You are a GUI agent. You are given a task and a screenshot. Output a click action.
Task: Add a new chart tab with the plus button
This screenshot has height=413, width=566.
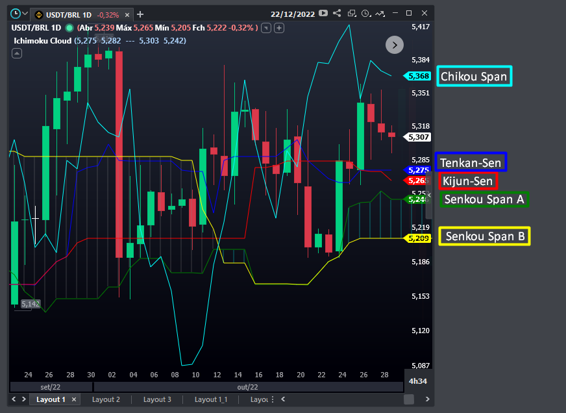coord(140,14)
